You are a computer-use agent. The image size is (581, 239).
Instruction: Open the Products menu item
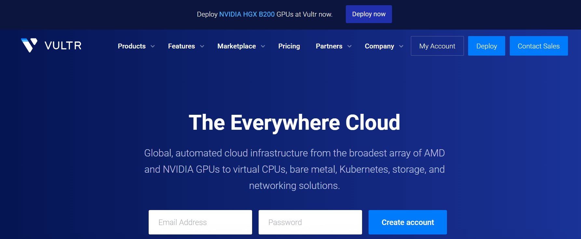click(131, 46)
